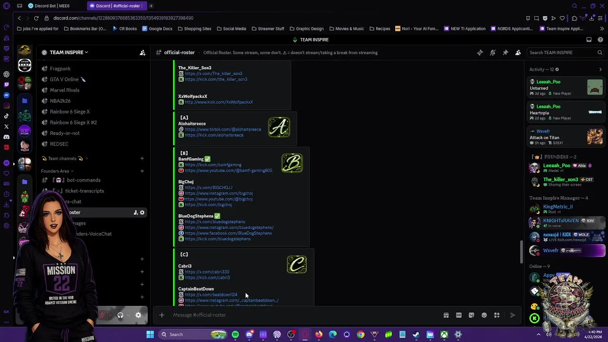Image resolution: width=608 pixels, height=342 pixels.
Task: Expand Activity panel arrow
Action: click(600, 70)
